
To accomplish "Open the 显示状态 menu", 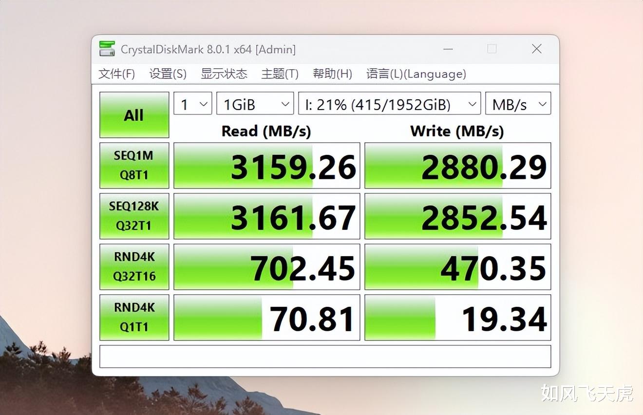I will coord(224,74).
